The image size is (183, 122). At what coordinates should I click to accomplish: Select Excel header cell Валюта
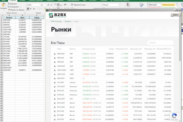pos(9,18)
